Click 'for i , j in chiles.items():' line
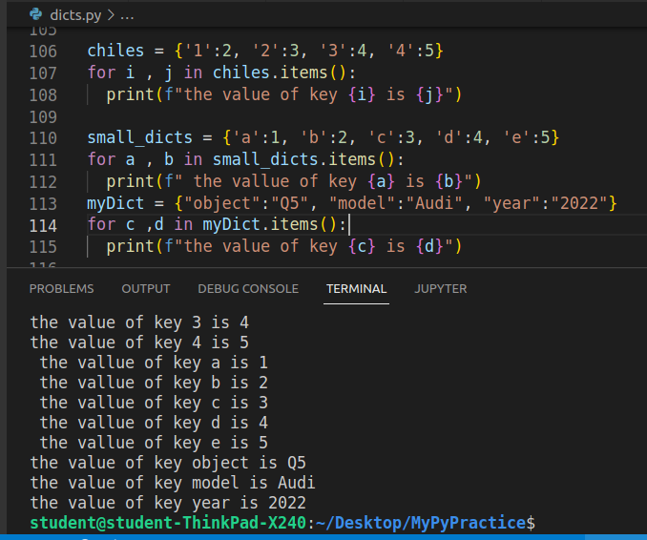The width and height of the screenshot is (647, 540). pyautogui.click(x=221, y=73)
